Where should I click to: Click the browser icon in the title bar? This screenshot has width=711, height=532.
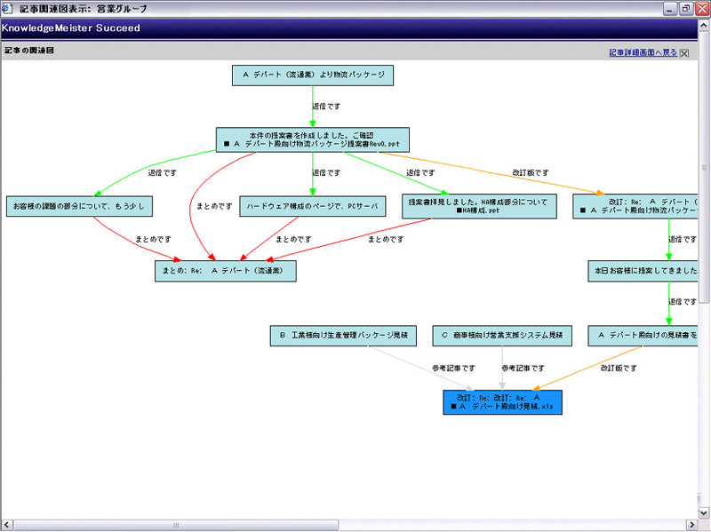(6, 8)
